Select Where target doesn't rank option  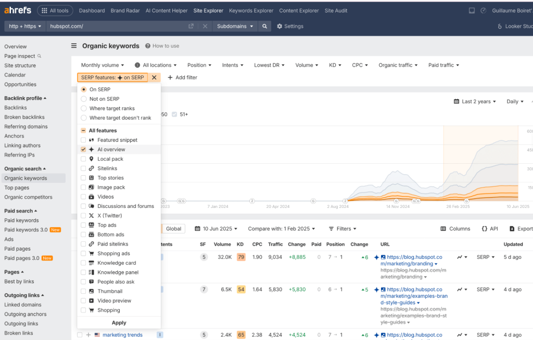pos(84,118)
